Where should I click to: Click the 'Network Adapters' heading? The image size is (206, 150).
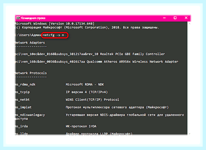pos(30,43)
